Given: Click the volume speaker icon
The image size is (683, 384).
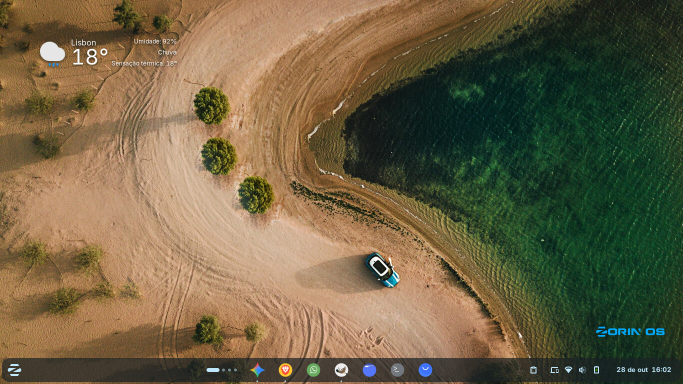Looking at the screenshot, I should [582, 370].
